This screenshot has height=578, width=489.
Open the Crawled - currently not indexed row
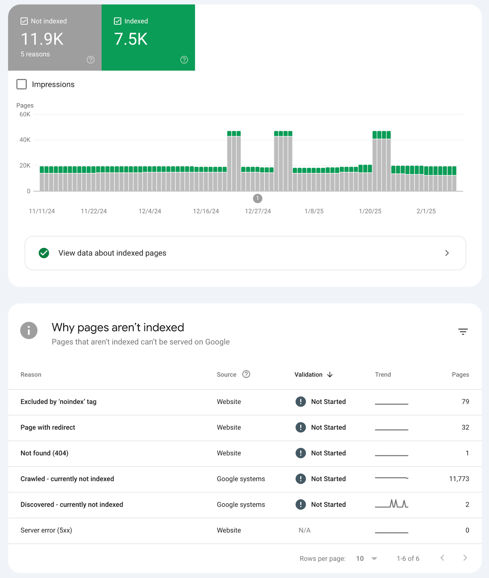pyautogui.click(x=67, y=479)
